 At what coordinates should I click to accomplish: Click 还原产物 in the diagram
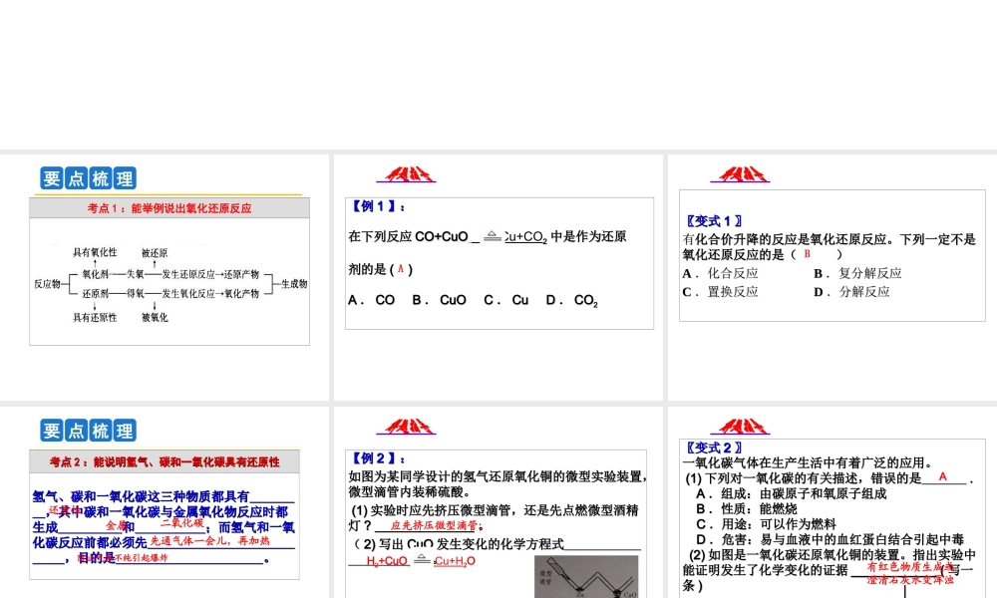coord(241,274)
